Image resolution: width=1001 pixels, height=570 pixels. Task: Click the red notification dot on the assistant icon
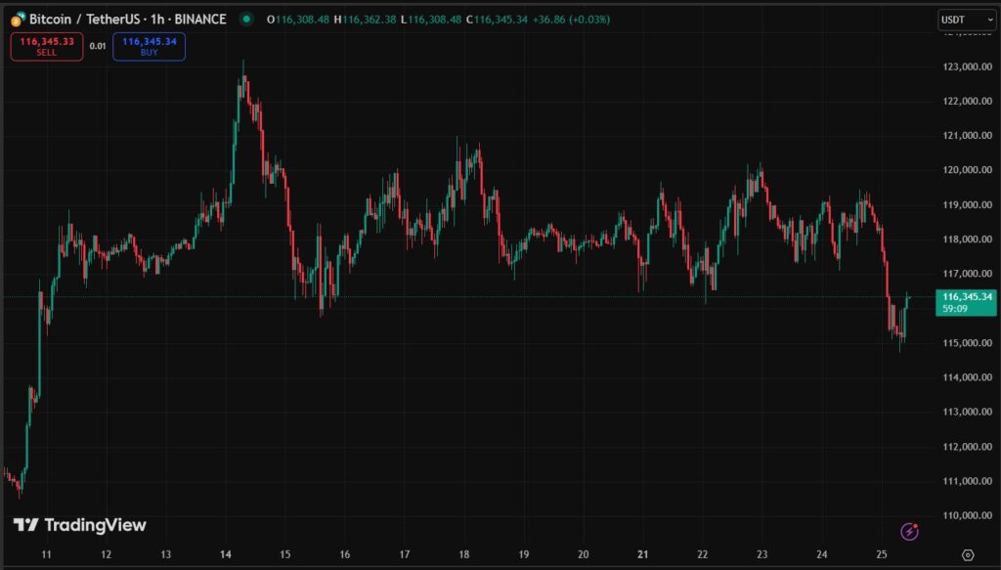[917, 525]
